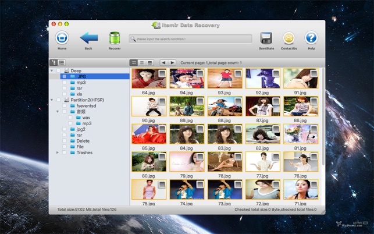Select the File folder
Image resolution: width=374 pixels, height=234 pixels.
point(80,147)
